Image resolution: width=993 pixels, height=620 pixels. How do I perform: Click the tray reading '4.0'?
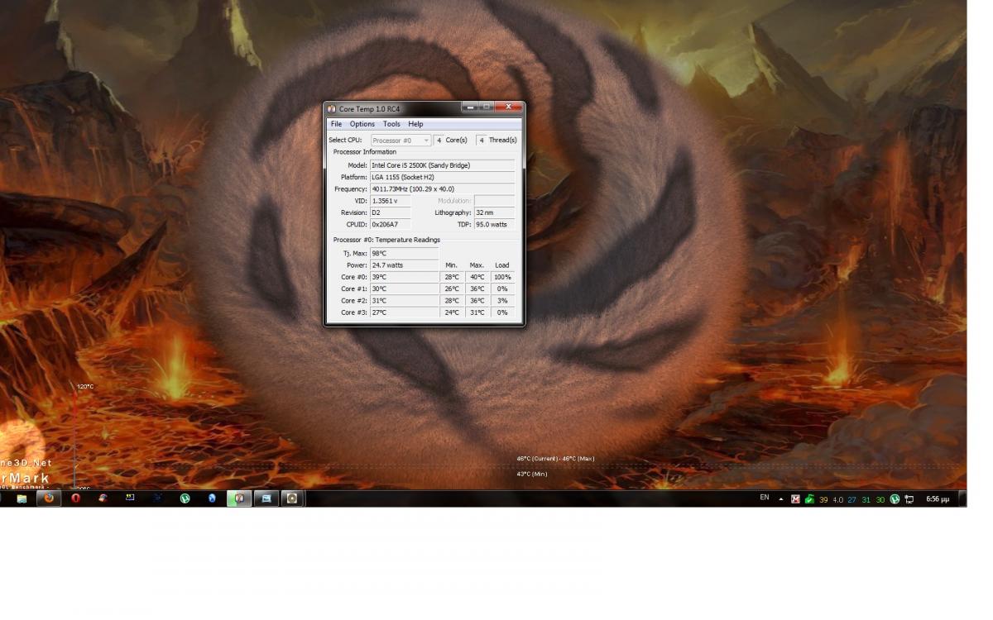click(837, 499)
